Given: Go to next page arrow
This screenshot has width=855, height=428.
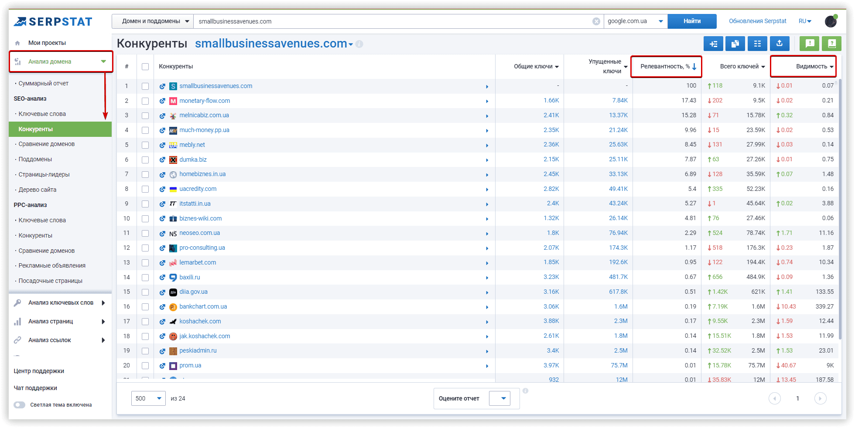Looking at the screenshot, I should [821, 398].
